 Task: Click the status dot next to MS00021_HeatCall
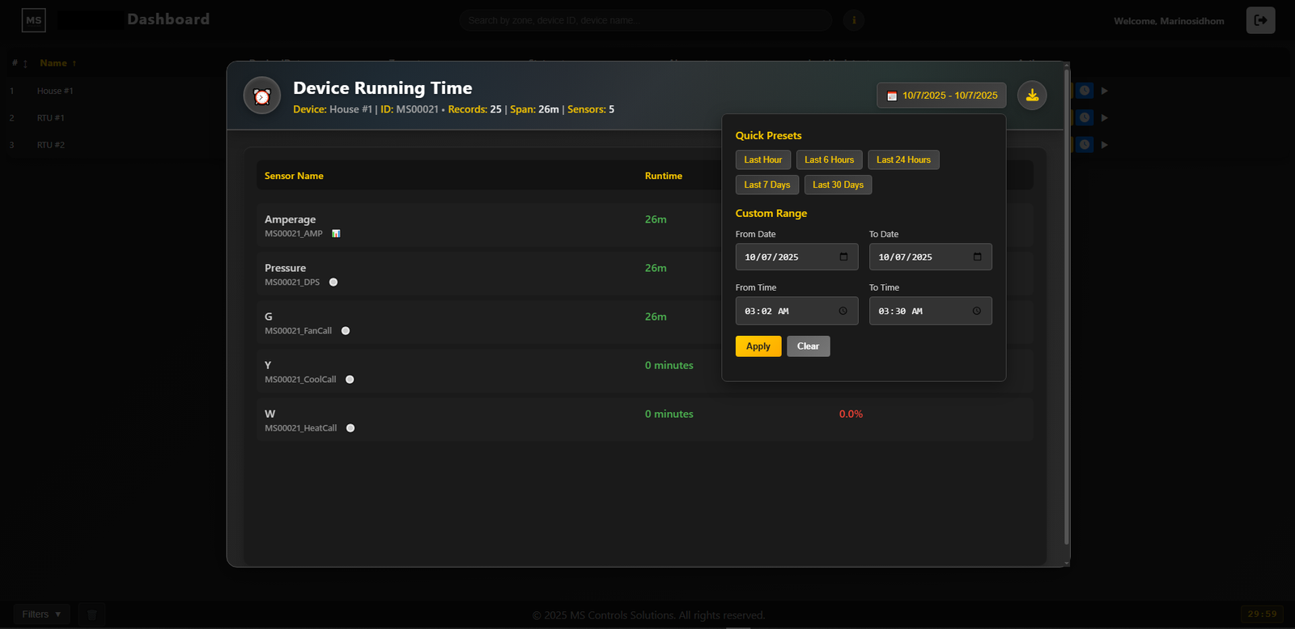point(350,428)
